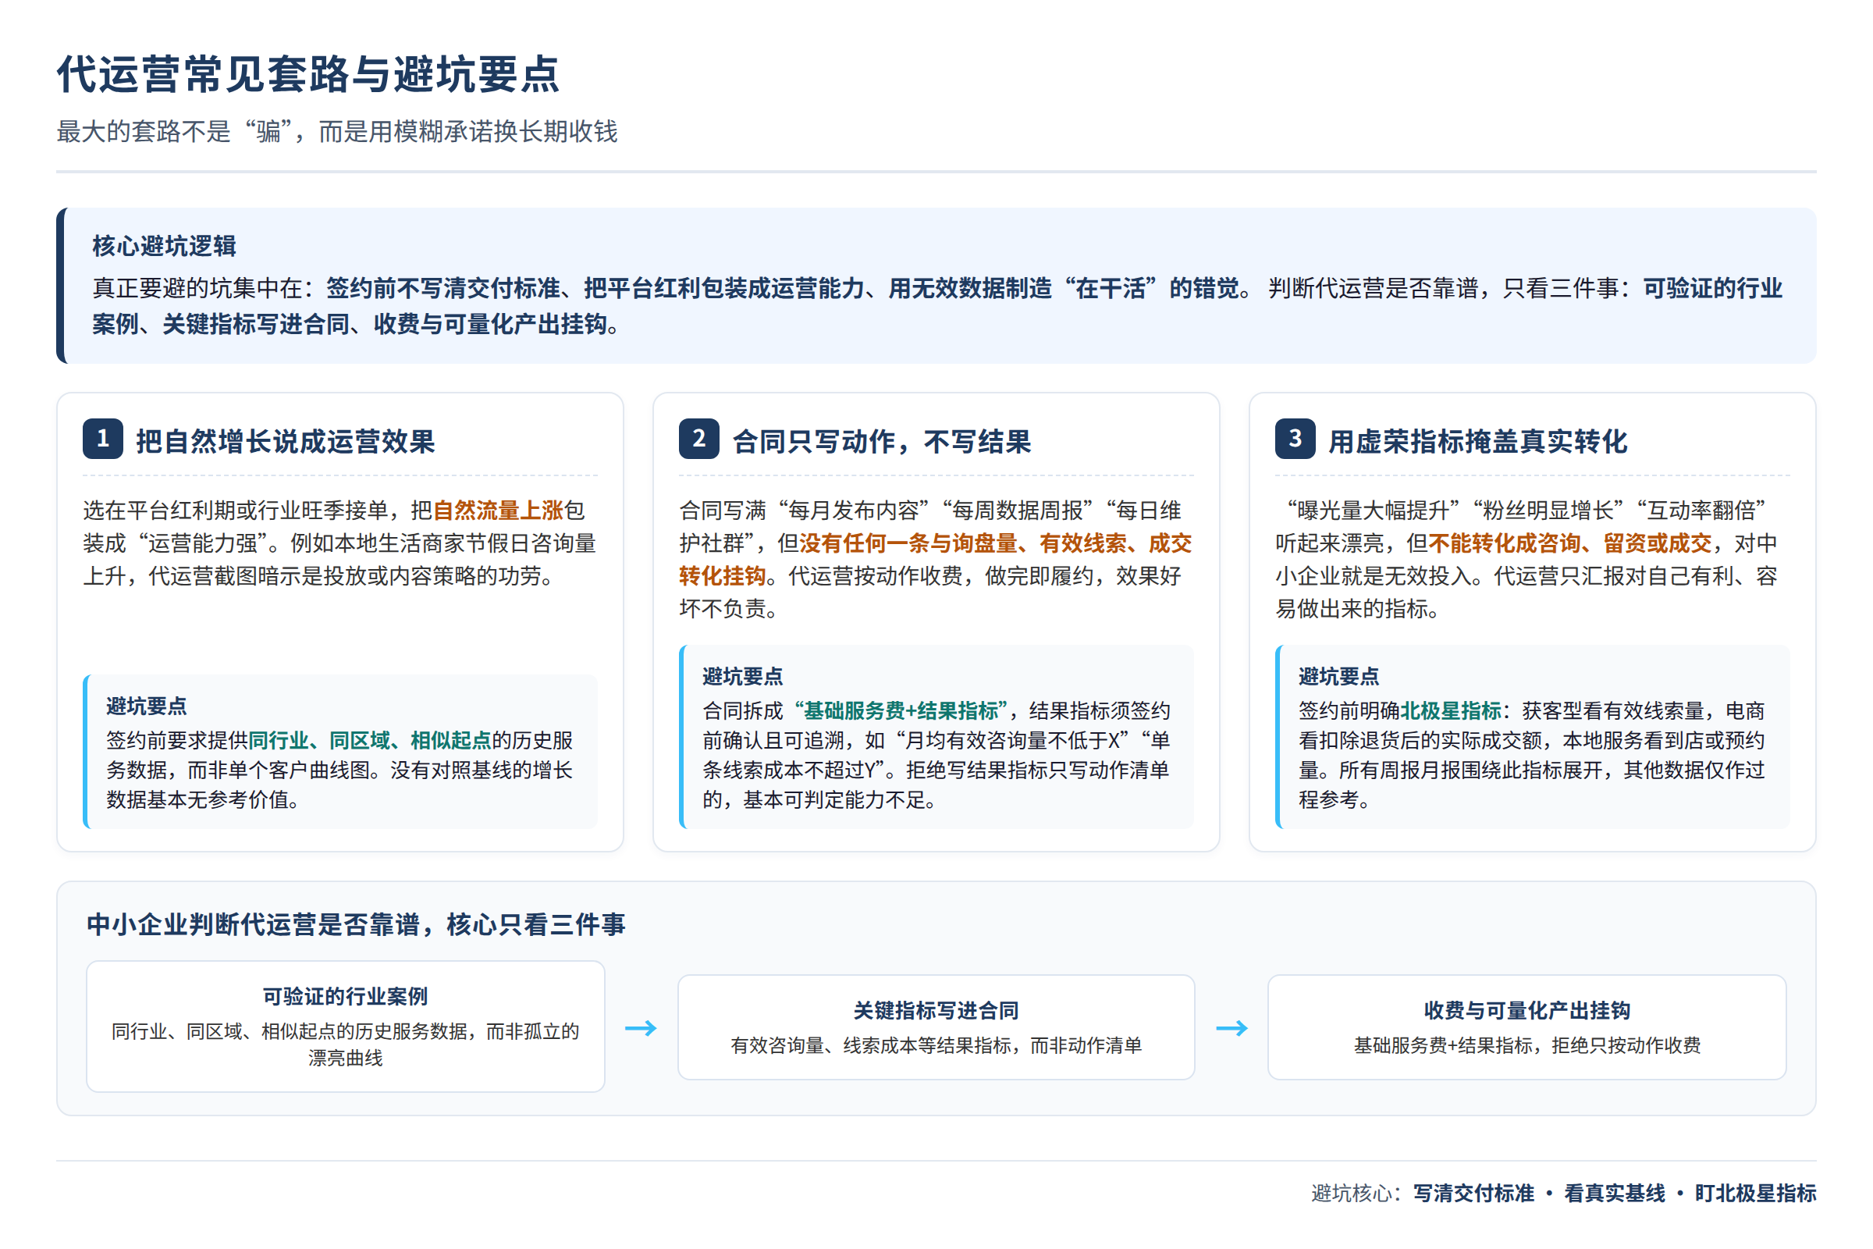Click text 基础服务费+结果指标，拒绝只按动作收费
1873x1249 pixels.
click(1527, 1046)
